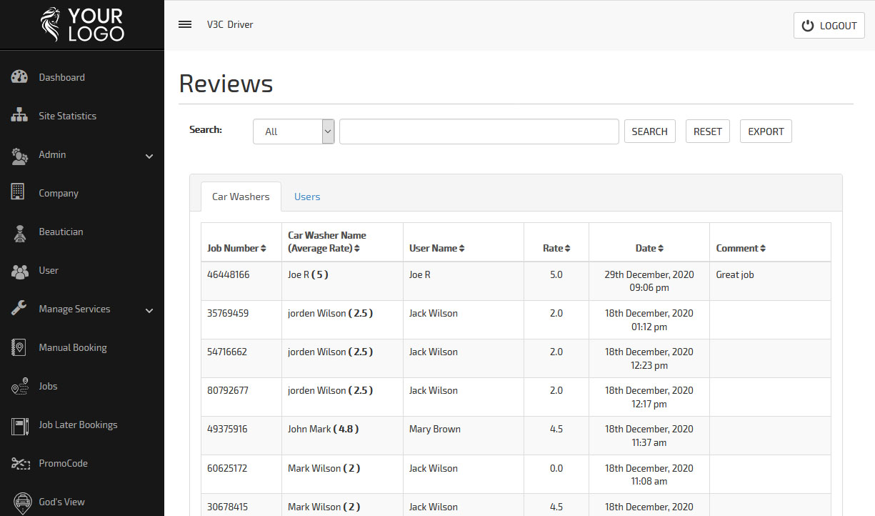
Task: Switch to the Users tab
Action: 307,197
